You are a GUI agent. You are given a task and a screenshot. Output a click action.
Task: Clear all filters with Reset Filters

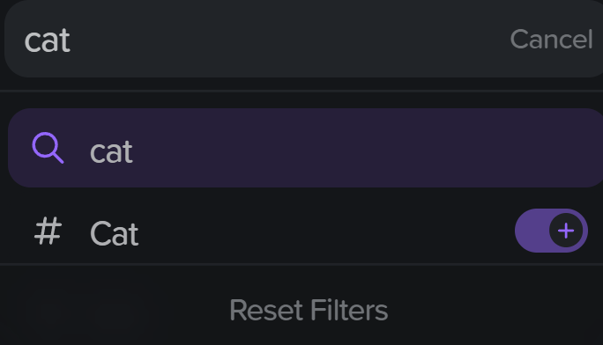point(309,310)
